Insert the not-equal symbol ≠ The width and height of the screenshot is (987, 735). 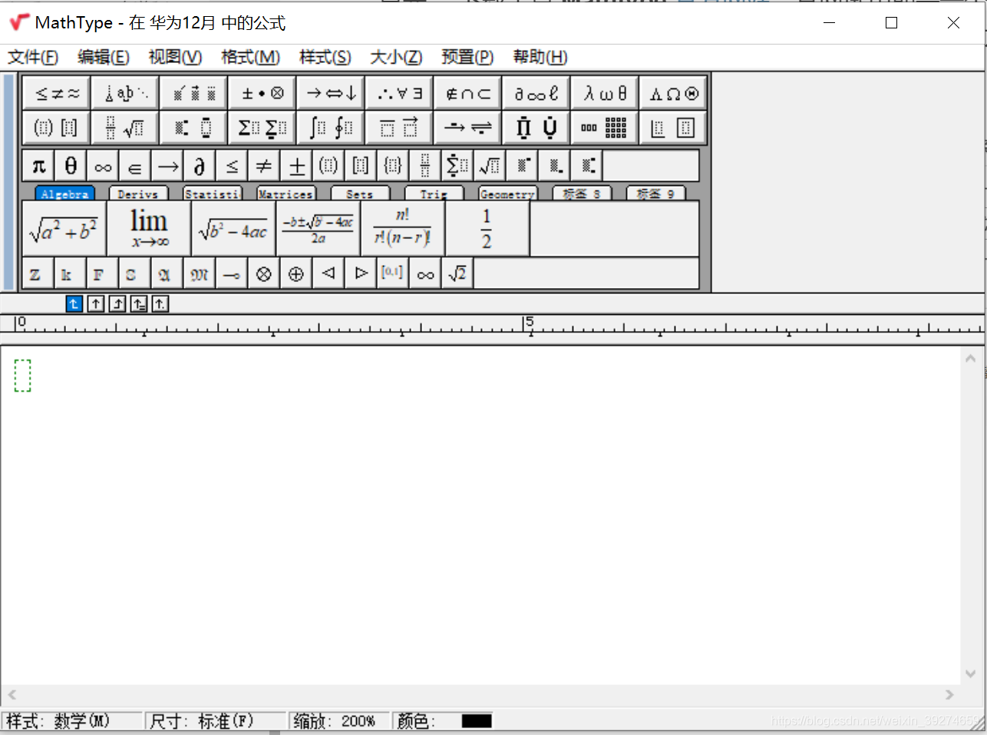tap(264, 165)
